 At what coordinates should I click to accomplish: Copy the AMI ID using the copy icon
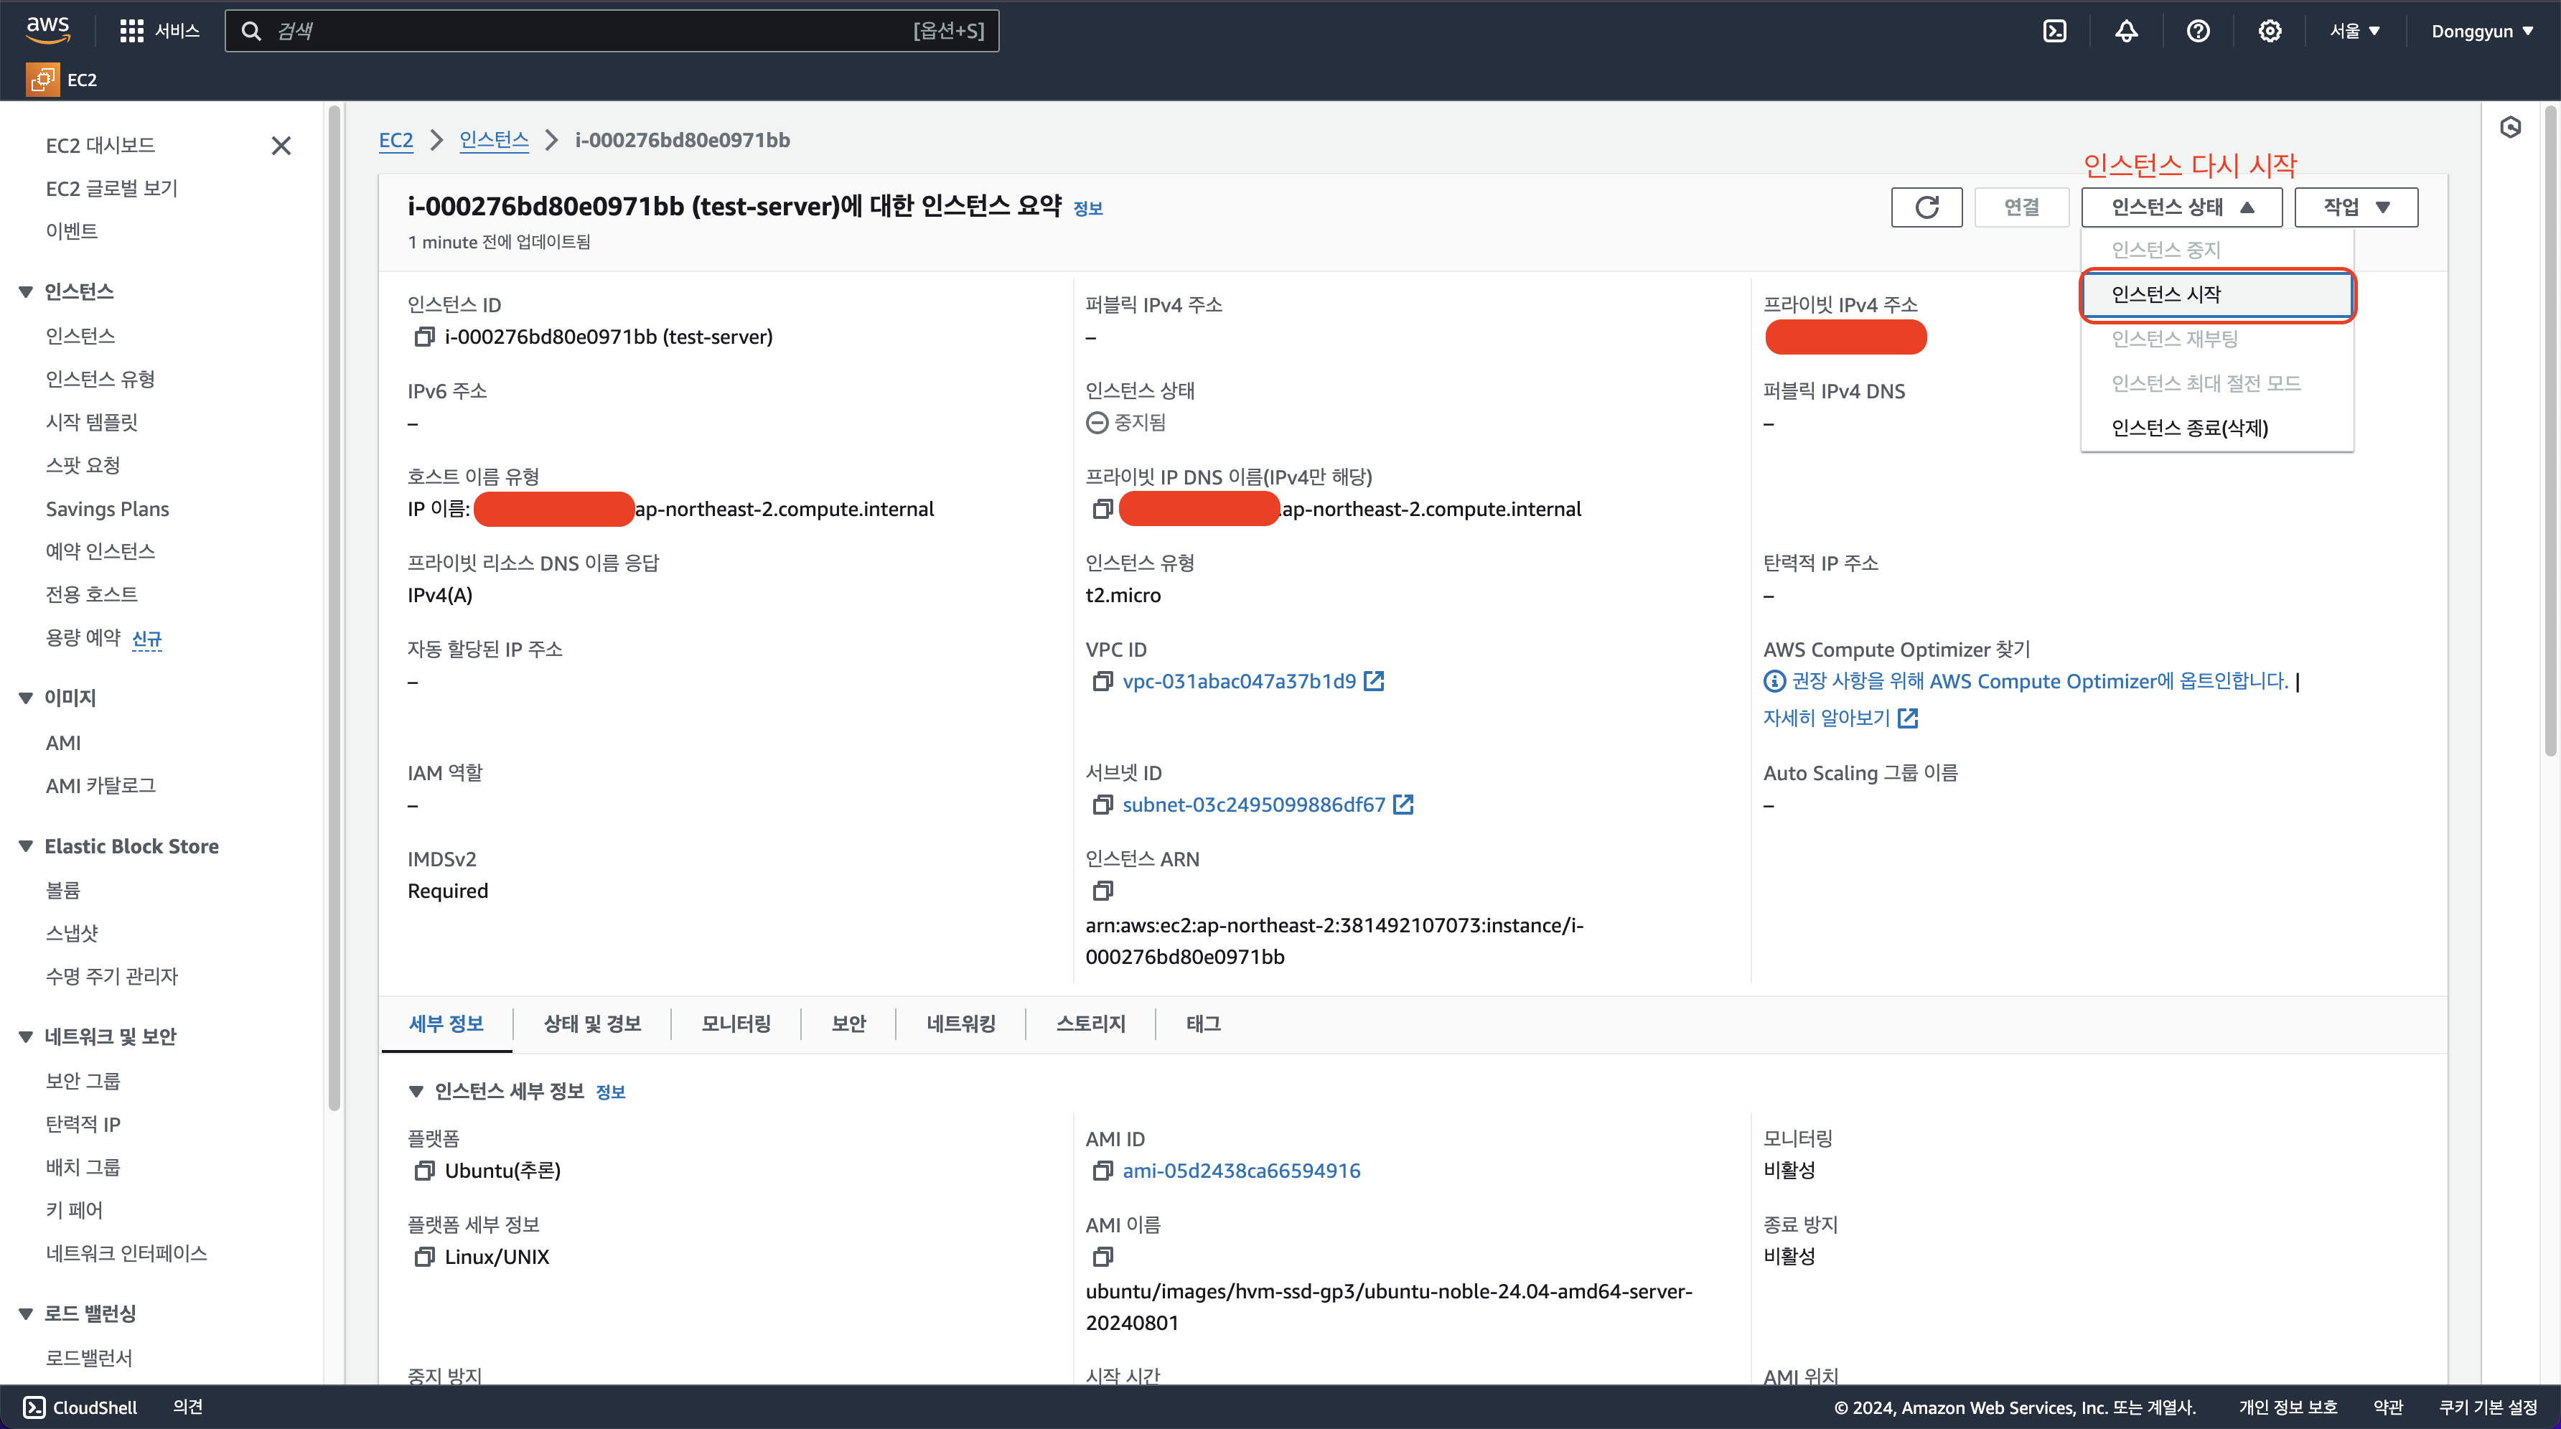1102,1171
